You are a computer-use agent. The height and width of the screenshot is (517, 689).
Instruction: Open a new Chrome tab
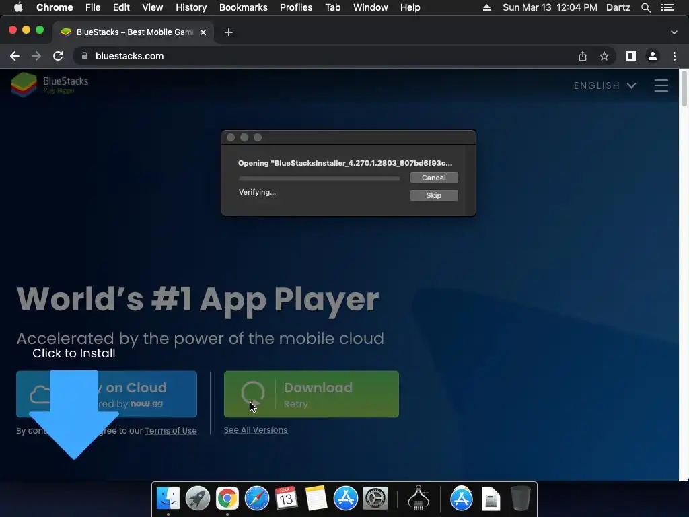pos(229,32)
